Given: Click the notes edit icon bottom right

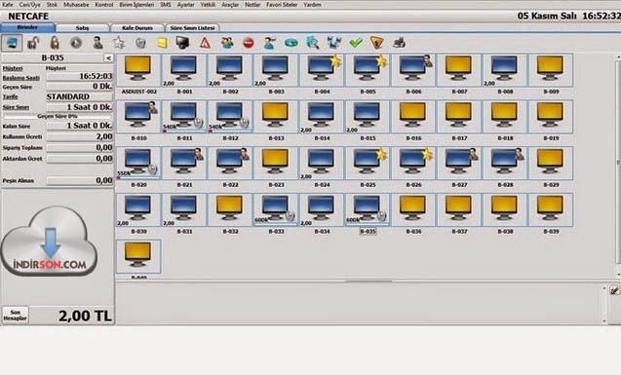Looking at the screenshot, I should point(614,290).
